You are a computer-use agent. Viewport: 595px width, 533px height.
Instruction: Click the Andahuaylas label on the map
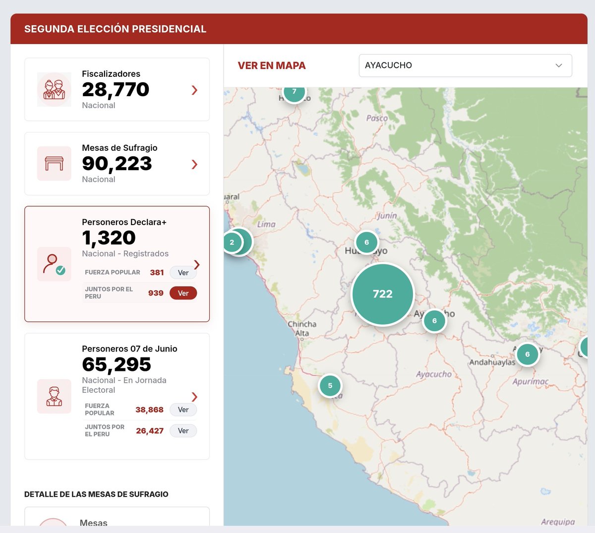492,362
